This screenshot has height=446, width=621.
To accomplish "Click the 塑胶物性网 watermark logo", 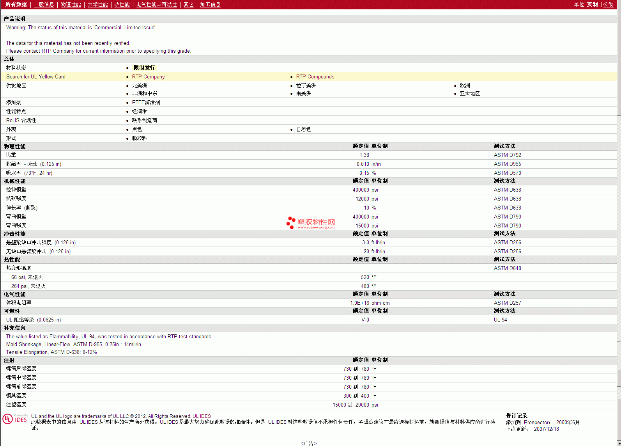I will point(311,223).
